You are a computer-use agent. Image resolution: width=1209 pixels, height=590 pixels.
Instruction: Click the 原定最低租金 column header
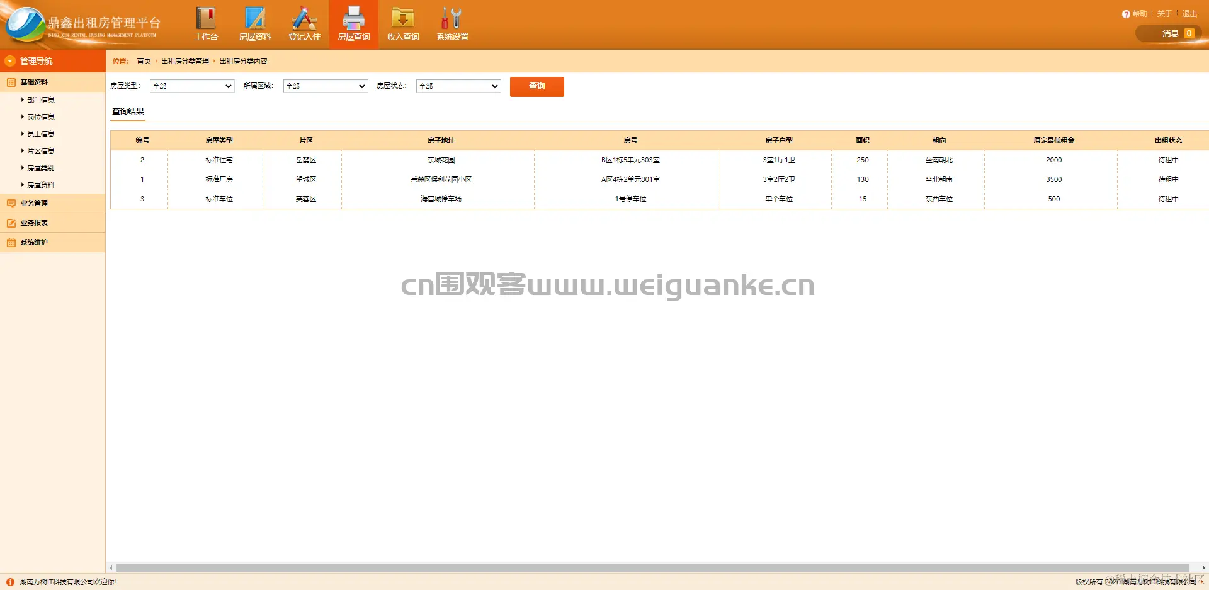[x=1053, y=140]
